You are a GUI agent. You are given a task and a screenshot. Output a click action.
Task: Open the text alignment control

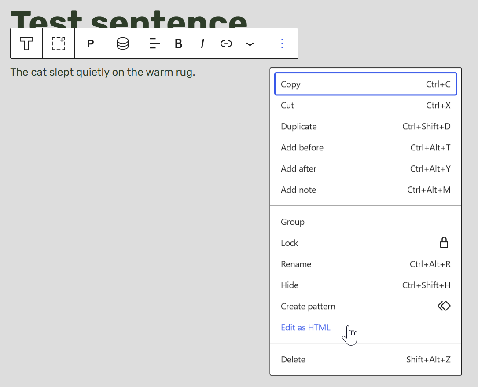tap(155, 44)
